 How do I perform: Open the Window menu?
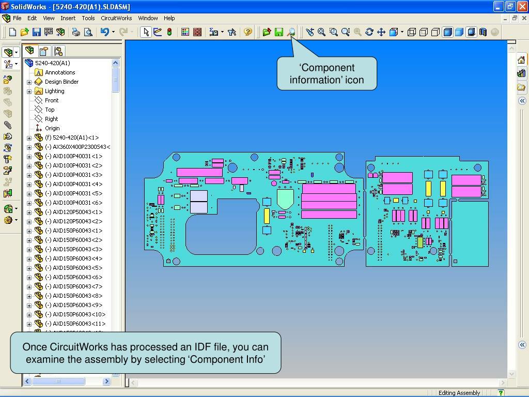click(x=148, y=18)
